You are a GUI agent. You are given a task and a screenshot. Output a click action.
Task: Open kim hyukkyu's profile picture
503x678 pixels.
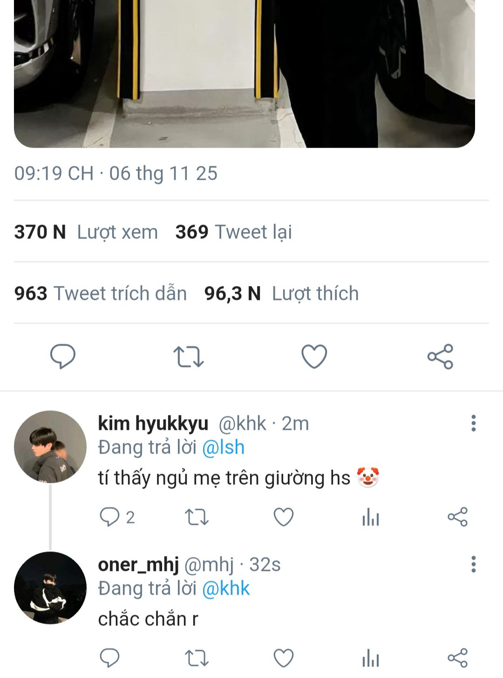coord(50,447)
